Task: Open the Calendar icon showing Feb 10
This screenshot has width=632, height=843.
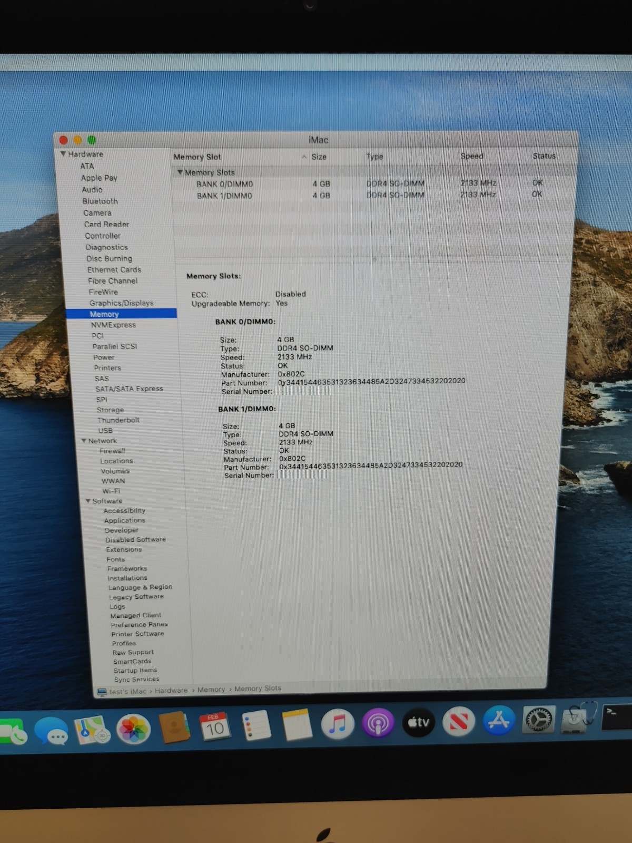Action: tap(214, 726)
